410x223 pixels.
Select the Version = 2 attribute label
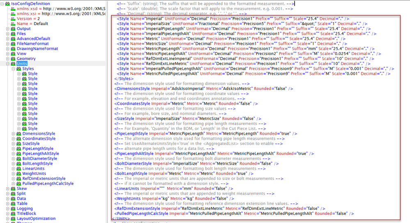click(x=28, y=18)
